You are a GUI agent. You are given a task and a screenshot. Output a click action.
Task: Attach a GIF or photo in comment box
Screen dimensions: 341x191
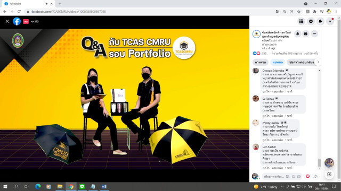288,177
